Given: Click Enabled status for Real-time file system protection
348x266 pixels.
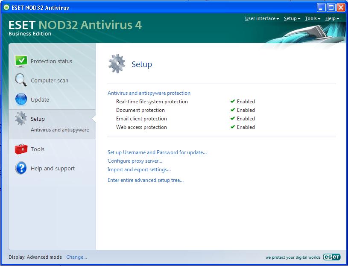Looking at the screenshot, I should pyautogui.click(x=246, y=101).
